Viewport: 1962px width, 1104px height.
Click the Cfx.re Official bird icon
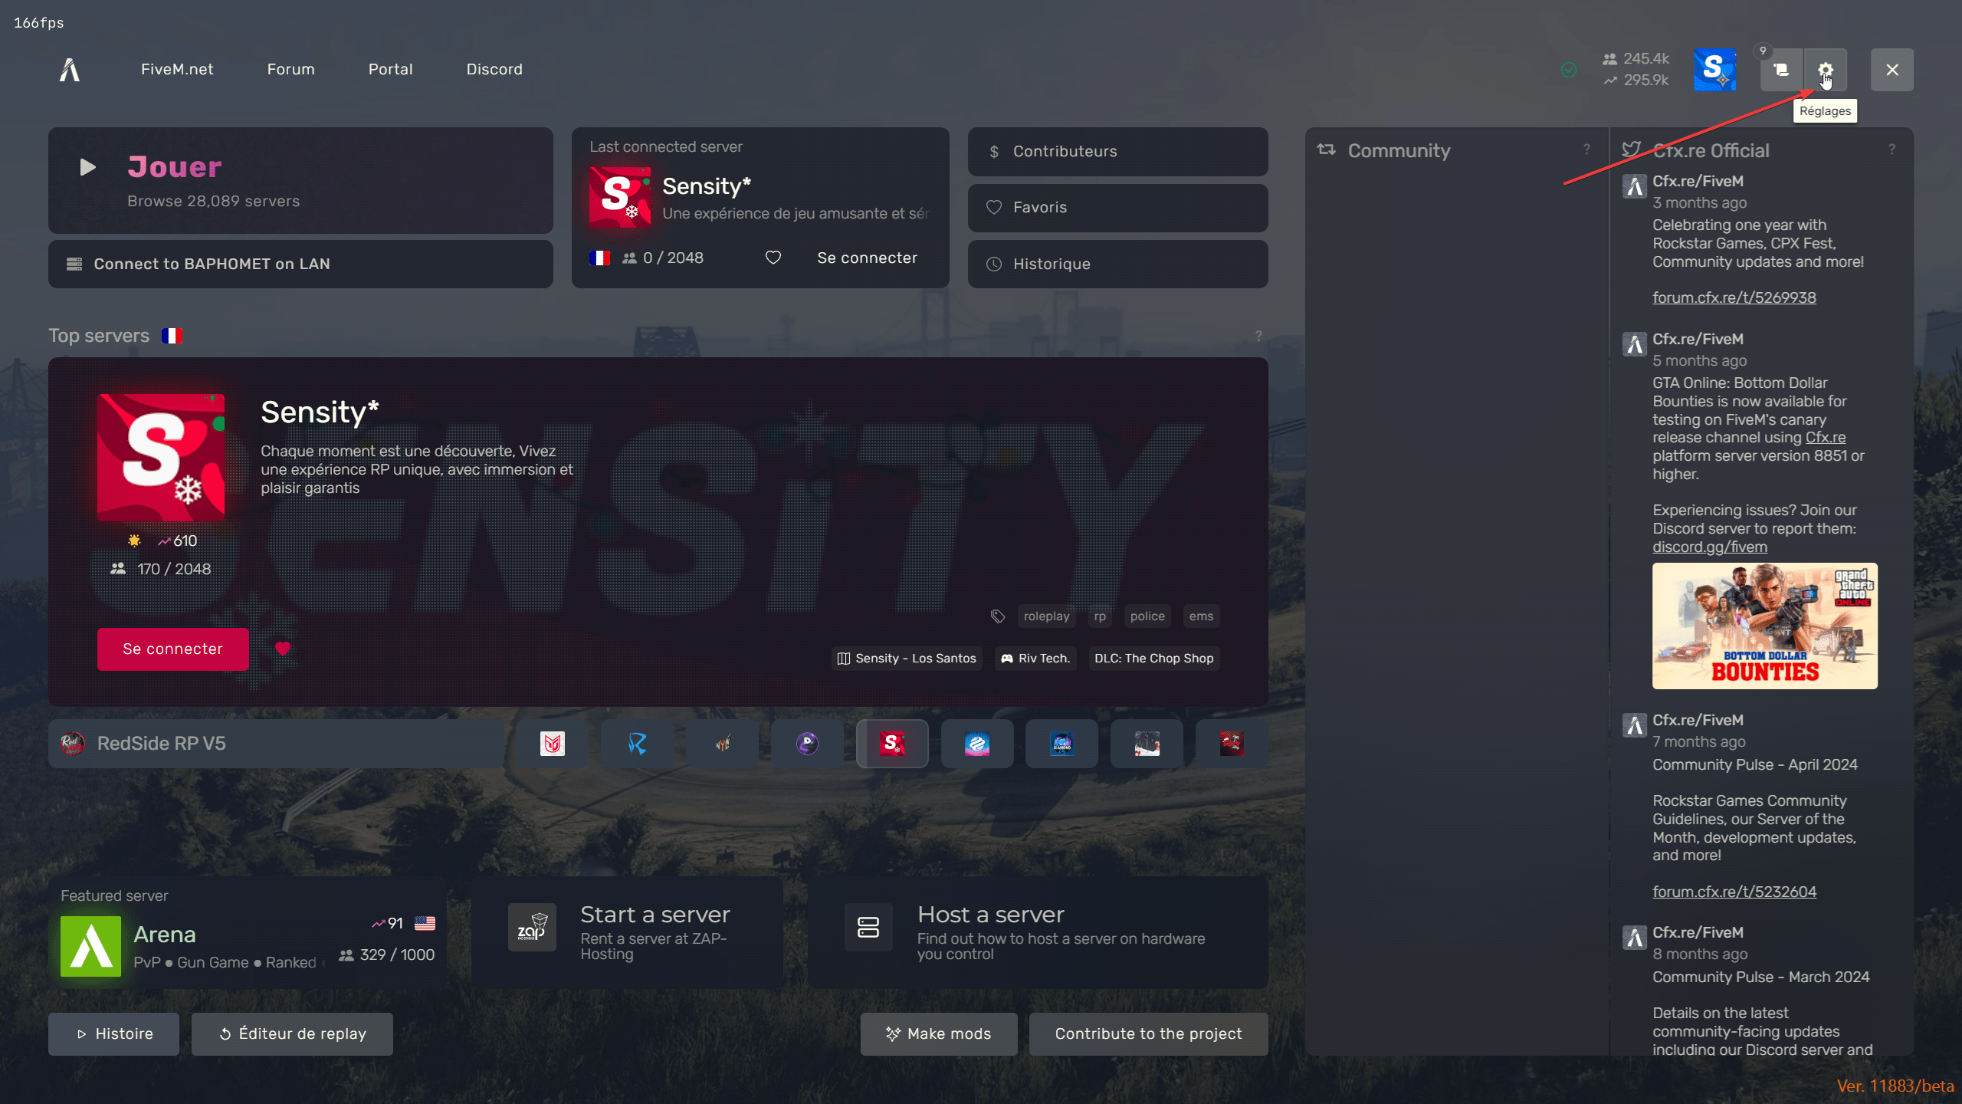1631,149
